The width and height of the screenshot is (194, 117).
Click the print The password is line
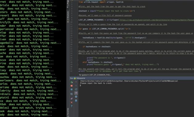[x=106, y=58]
